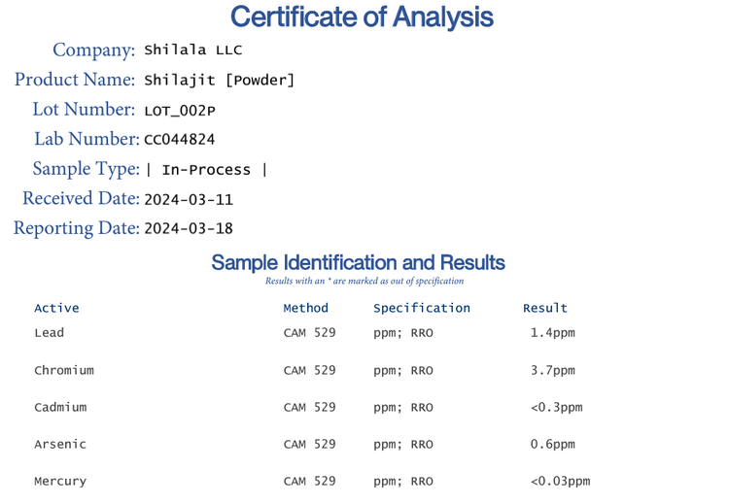Click the 'Sample Type:' label
Viewport: 729px width, 504px height.
pos(86,169)
